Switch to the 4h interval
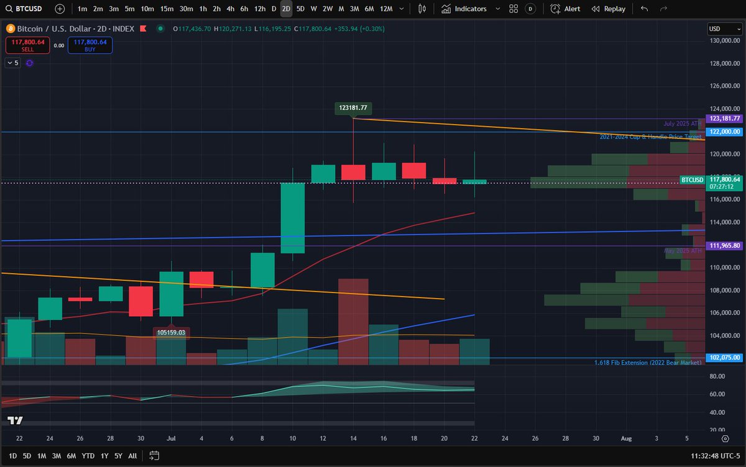This screenshot has height=467, width=746. pyautogui.click(x=231, y=9)
